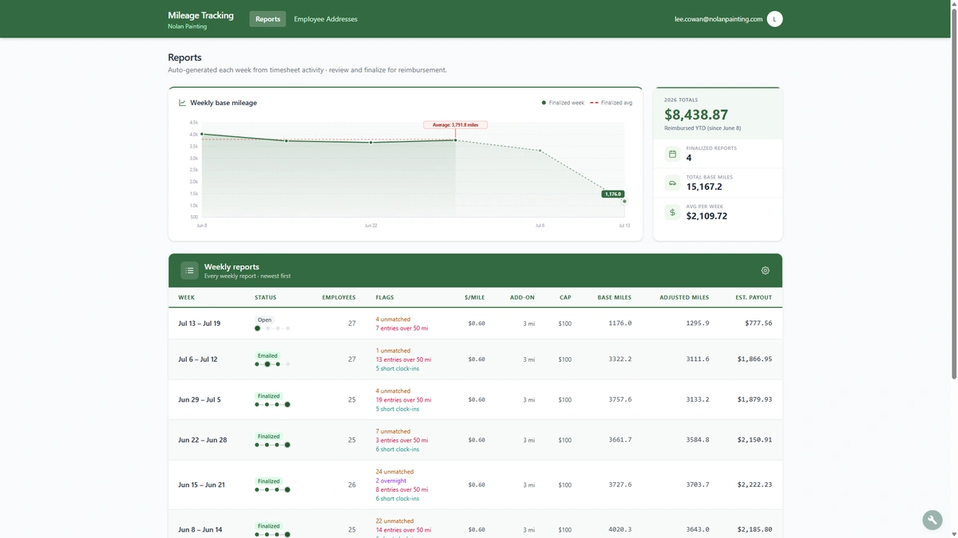Open the Jun 8 – Jun 14 report row

[475, 524]
